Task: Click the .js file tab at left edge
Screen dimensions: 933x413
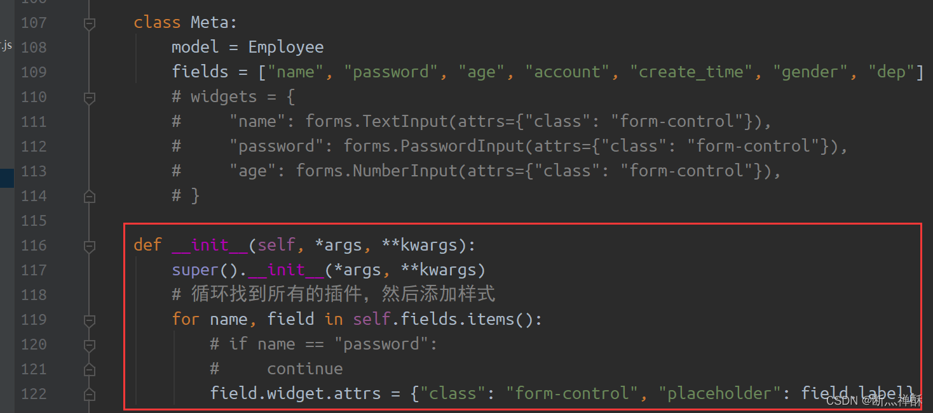Action: [x=6, y=46]
